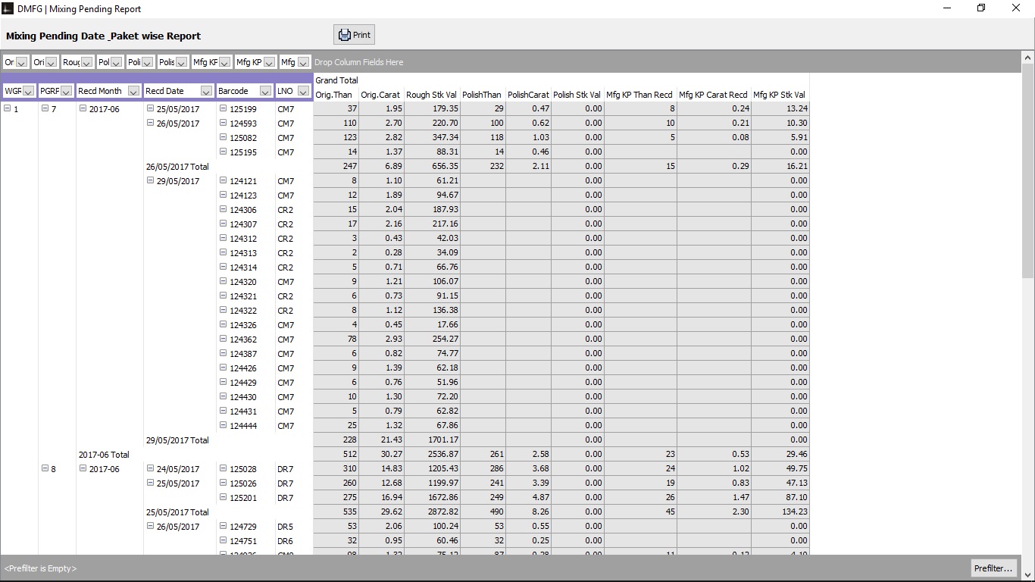Click the Mfg KP Than Recd column header
This screenshot has width=1035, height=582.
[x=641, y=95]
